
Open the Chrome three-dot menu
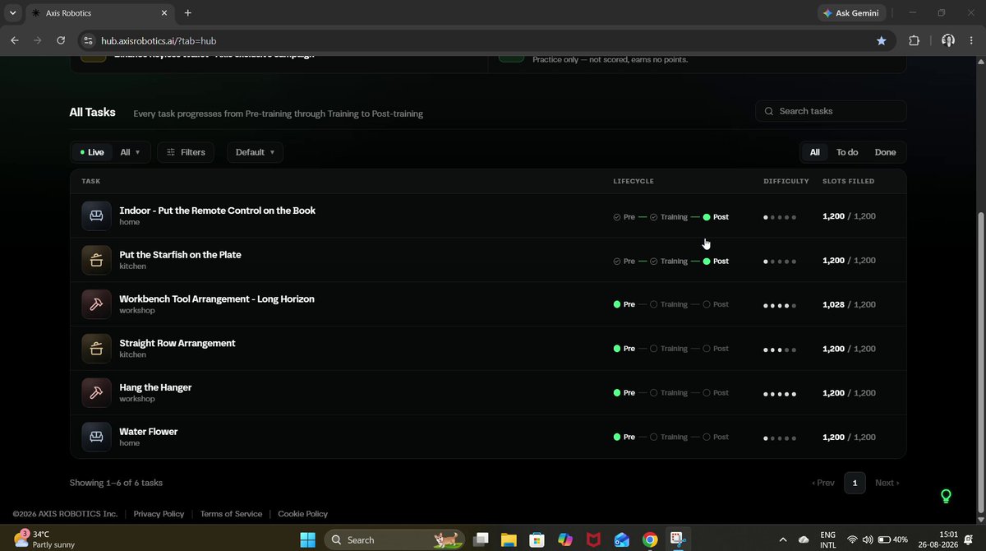point(973,40)
